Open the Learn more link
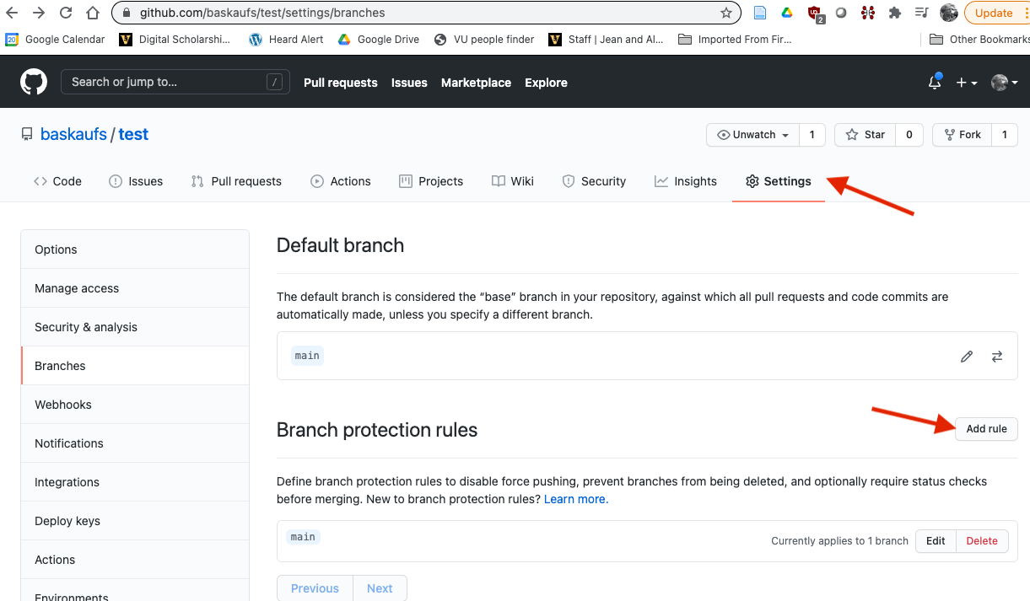 (574, 498)
